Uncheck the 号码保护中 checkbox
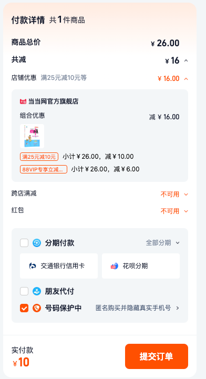This screenshot has height=379, width=206. [x=24, y=308]
